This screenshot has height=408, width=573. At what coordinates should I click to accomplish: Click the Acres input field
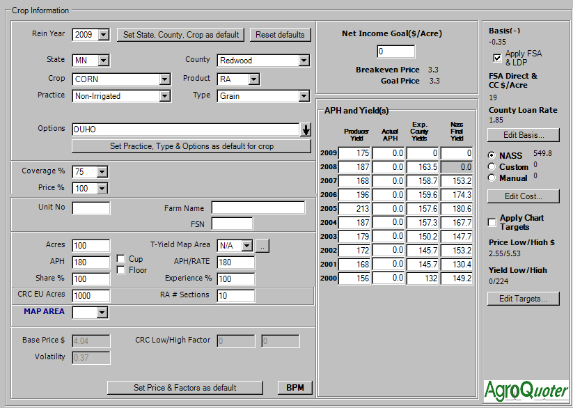(91, 246)
